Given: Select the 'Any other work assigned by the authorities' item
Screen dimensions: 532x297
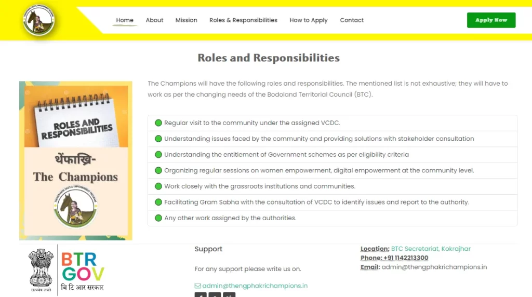Looking at the screenshot, I should click(x=332, y=218).
